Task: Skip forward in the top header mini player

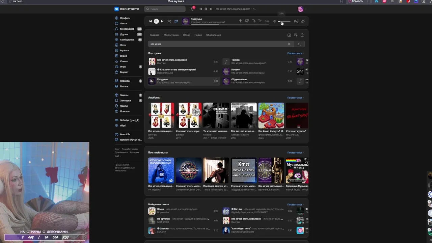Action: point(211,9)
